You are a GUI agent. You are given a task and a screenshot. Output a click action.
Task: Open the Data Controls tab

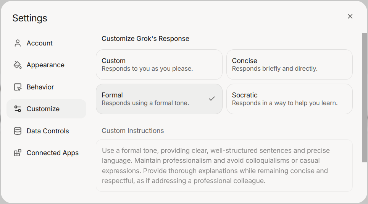(x=48, y=131)
